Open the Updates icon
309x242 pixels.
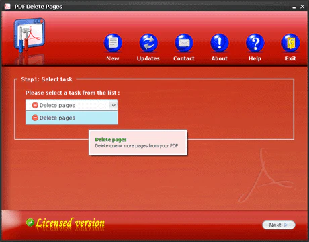[x=148, y=42]
